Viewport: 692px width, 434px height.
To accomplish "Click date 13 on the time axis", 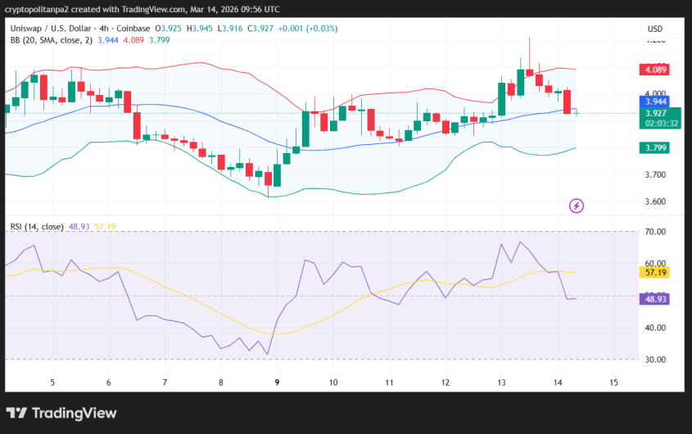I will [x=501, y=382].
